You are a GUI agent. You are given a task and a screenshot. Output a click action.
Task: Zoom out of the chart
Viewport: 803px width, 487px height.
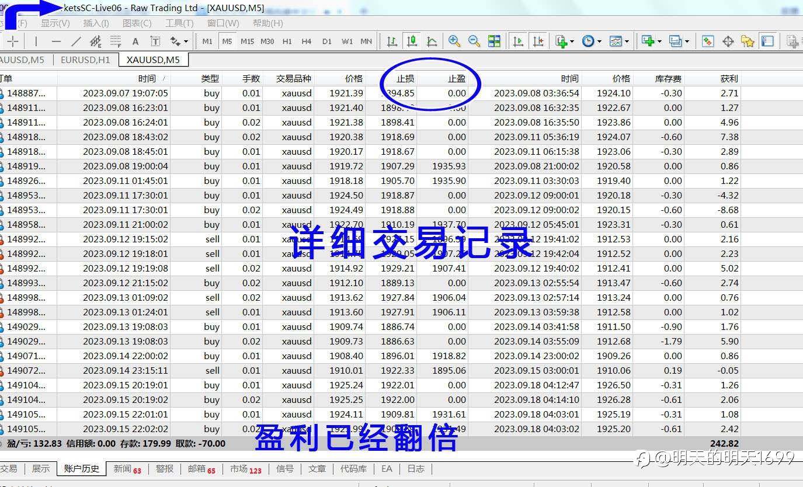click(x=474, y=41)
